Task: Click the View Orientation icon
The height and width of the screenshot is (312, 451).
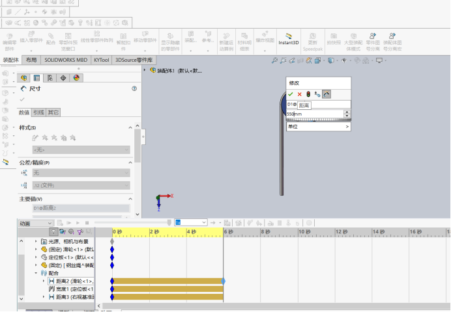Action: click(318, 60)
